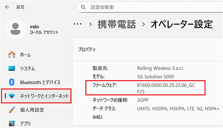Click the personalization paintbrush icon
The width and height of the screenshot is (223, 128).
click(x=11, y=110)
